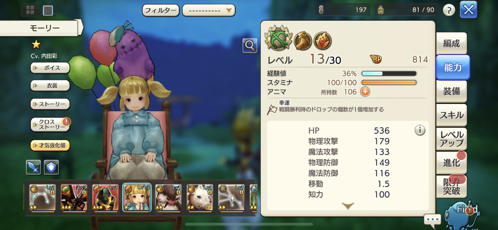The image size is (498, 230).
Task: Switch to the single view toggle
Action: tap(48, 10)
